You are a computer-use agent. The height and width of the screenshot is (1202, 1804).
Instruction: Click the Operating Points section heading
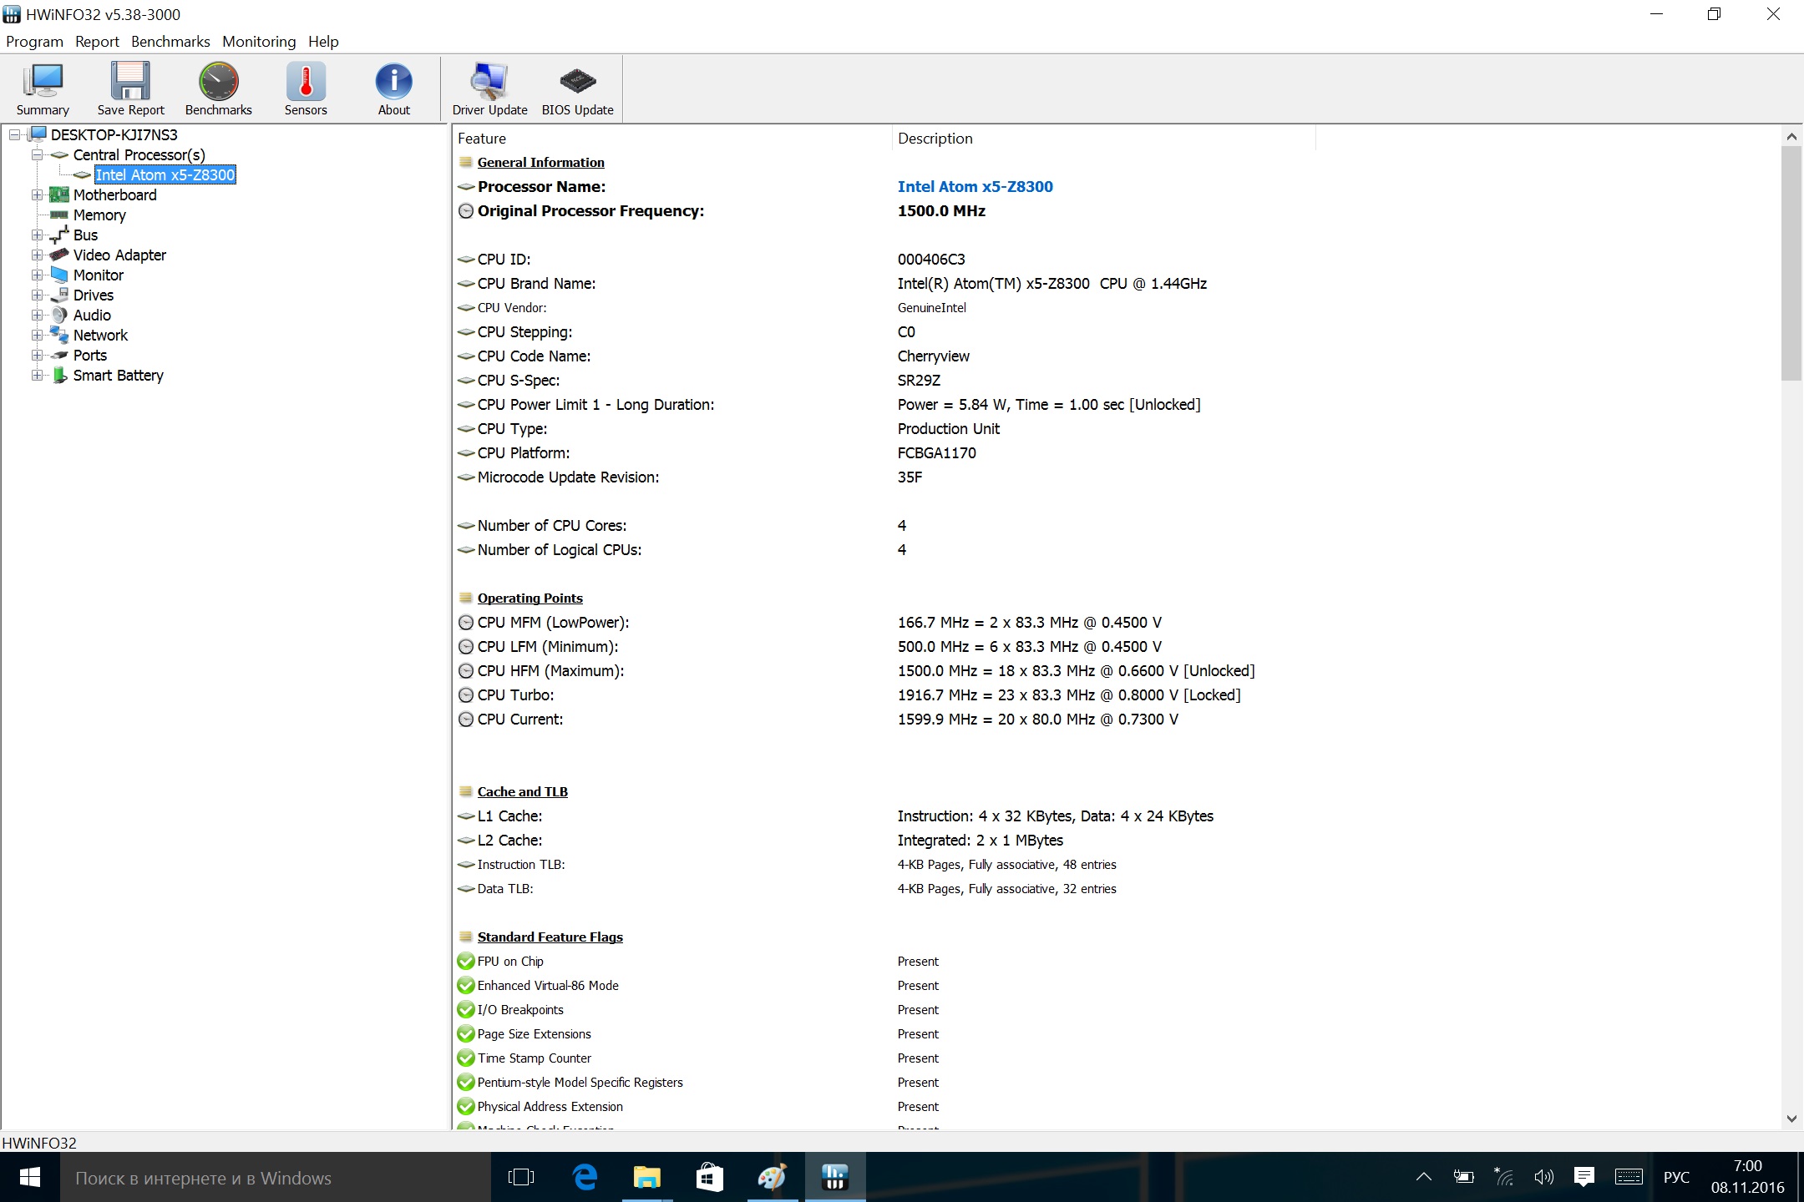(530, 598)
